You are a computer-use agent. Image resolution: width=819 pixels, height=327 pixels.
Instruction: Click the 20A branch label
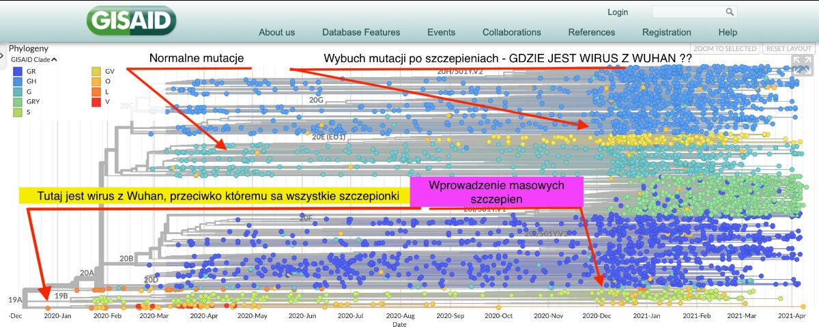click(x=87, y=272)
